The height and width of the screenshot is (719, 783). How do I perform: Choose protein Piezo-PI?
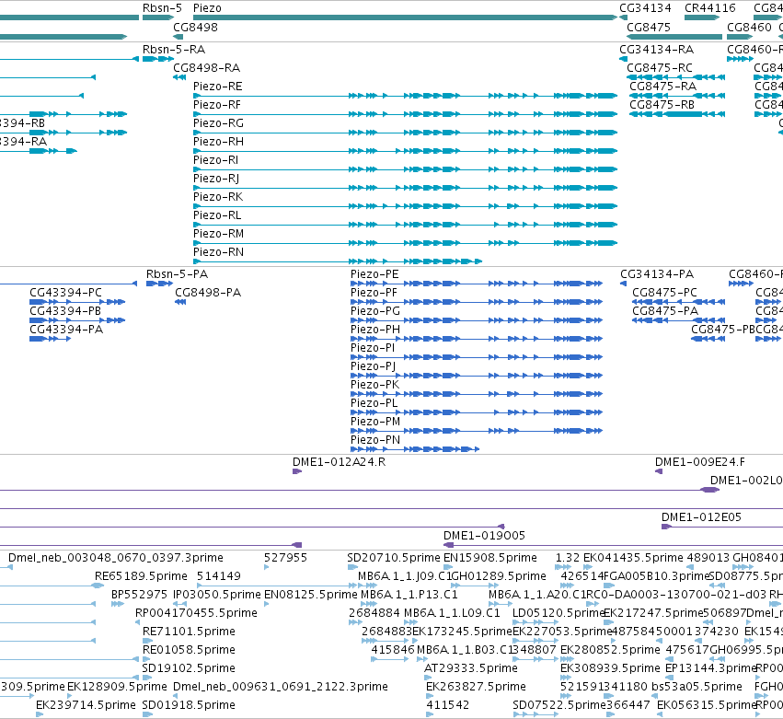(x=373, y=348)
